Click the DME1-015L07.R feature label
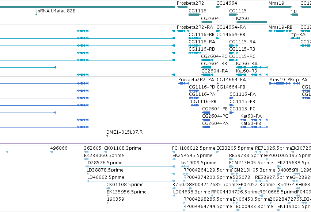Screen dimensions: 311x212 [124, 132]
